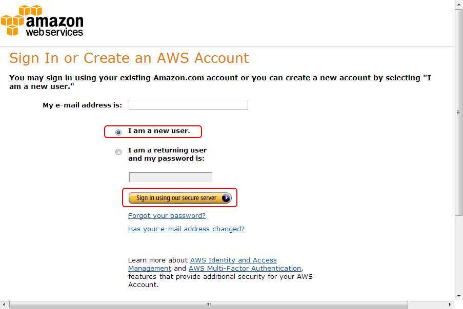Open the Forgot your password link

(167, 215)
